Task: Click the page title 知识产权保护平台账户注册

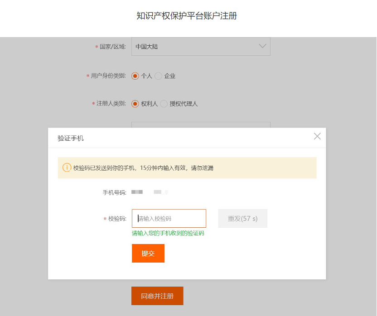Action: point(187,16)
